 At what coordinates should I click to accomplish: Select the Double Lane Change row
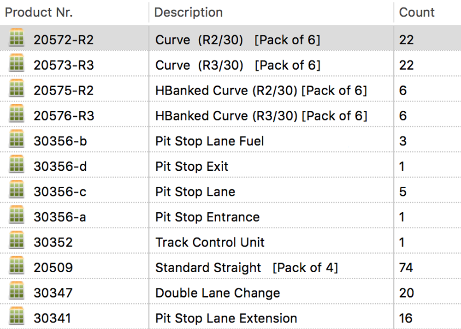[x=230, y=292]
